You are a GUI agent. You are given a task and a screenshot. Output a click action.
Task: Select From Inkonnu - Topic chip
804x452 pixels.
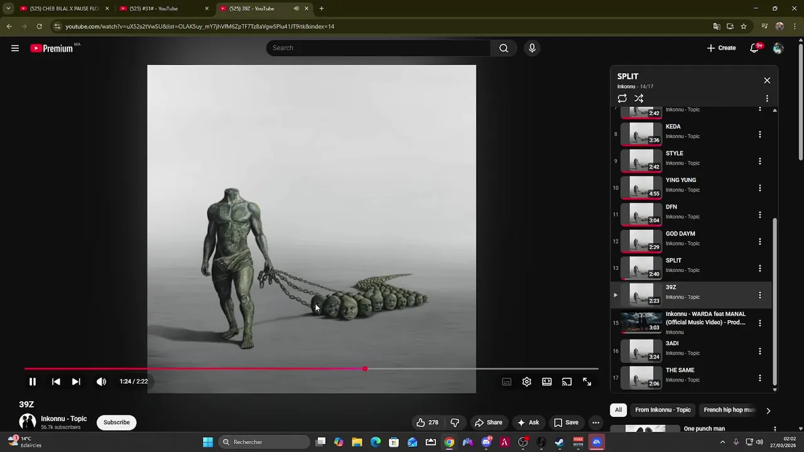[663, 410]
